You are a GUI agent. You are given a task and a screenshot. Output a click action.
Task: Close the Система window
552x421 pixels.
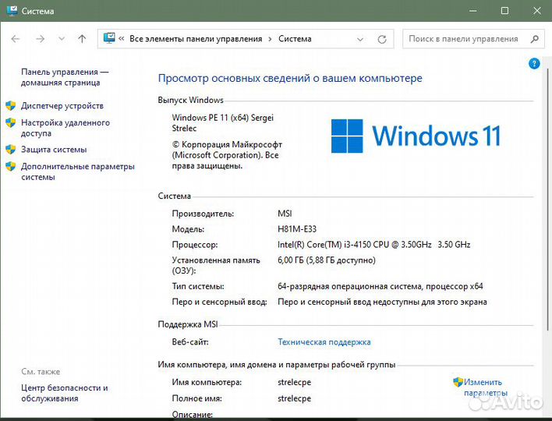tap(537, 11)
